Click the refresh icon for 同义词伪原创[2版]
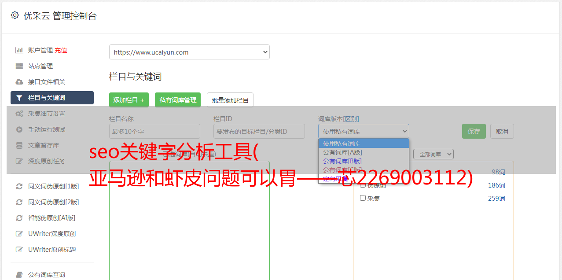 (19, 202)
